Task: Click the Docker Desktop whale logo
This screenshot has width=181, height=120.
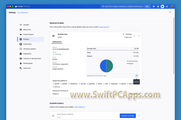Action: pos(16,6)
